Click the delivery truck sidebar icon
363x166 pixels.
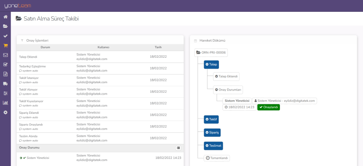pyautogui.click(x=5, y=84)
